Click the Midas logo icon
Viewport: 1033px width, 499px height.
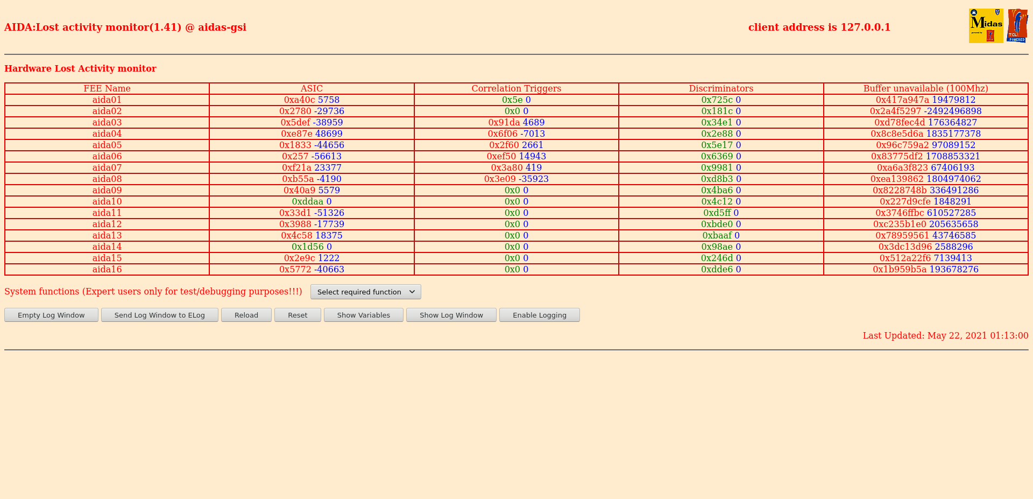point(986,26)
